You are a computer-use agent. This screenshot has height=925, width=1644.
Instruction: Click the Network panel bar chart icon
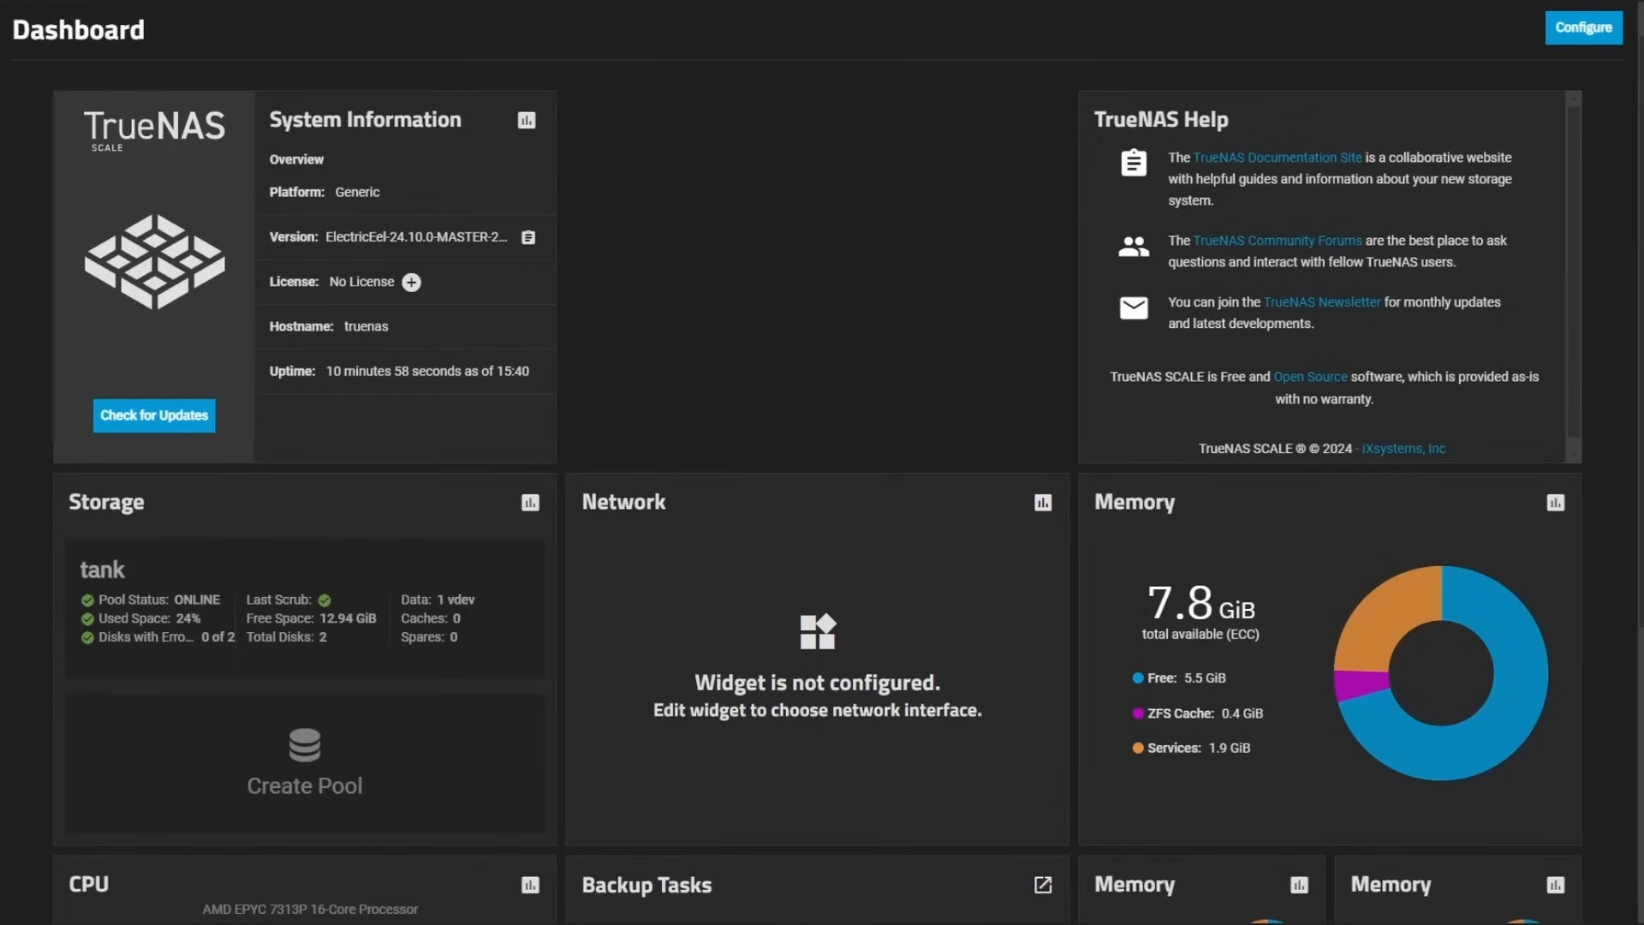(1041, 501)
